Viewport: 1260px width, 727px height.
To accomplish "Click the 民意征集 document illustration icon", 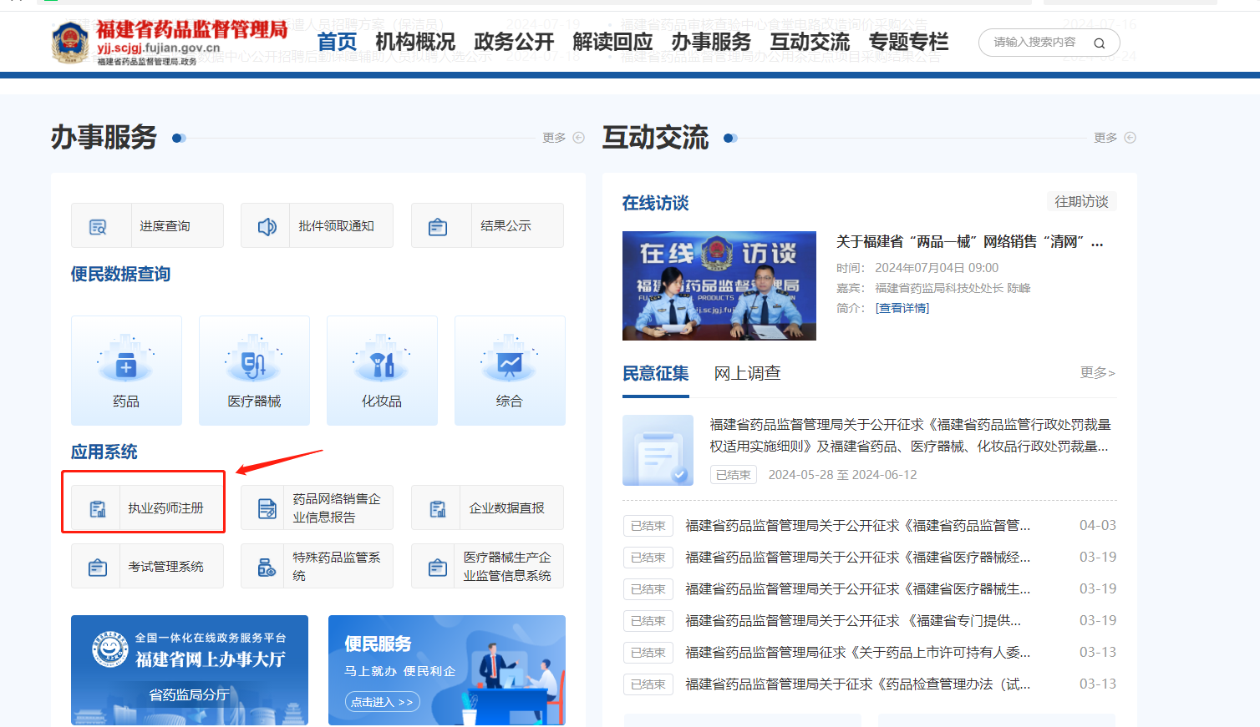I will click(658, 450).
